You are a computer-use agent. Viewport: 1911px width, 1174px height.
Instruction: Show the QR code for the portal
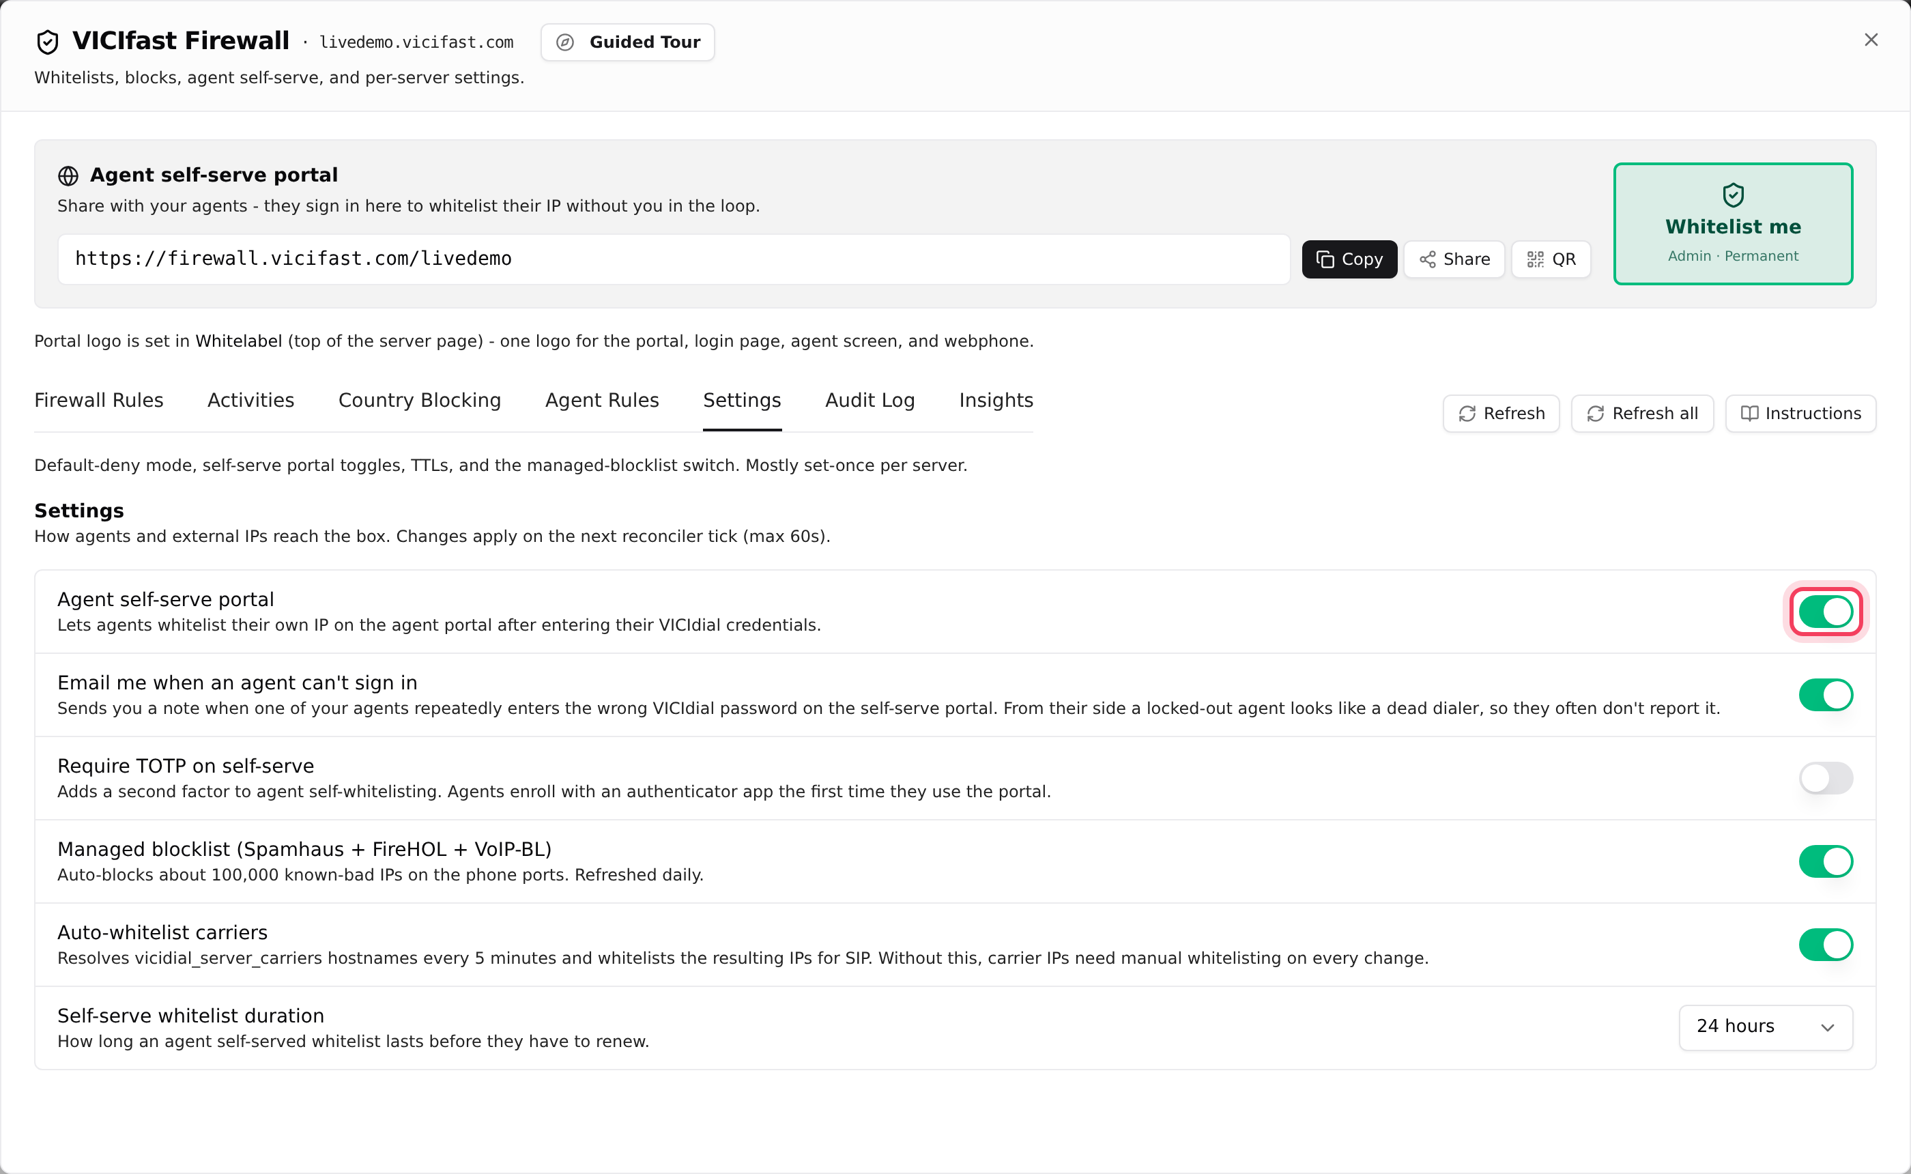[1550, 259]
